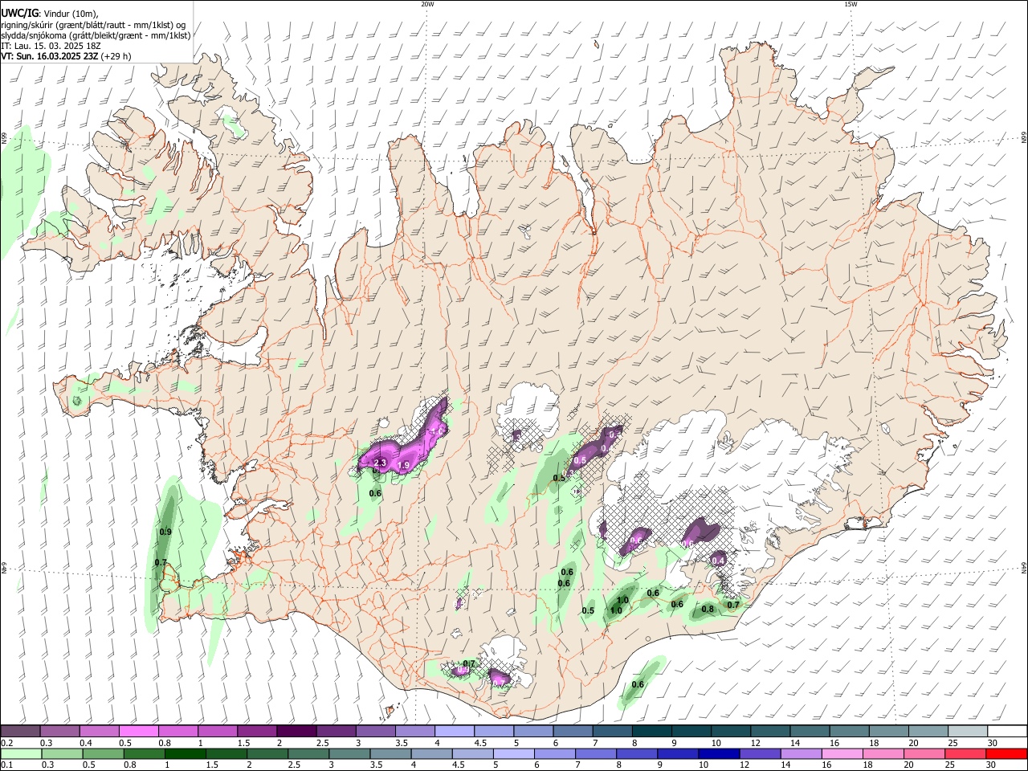This screenshot has width=1028, height=771.
Task: Select the lightest green bottom-row swatch between 0.1 and 0.3
Action: (x=21, y=754)
